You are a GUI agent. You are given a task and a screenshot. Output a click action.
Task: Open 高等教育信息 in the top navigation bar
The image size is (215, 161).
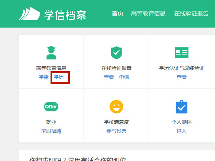pos(148,14)
